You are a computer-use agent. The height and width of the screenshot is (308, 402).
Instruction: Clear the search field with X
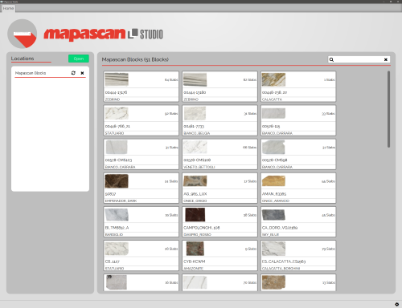pos(386,59)
